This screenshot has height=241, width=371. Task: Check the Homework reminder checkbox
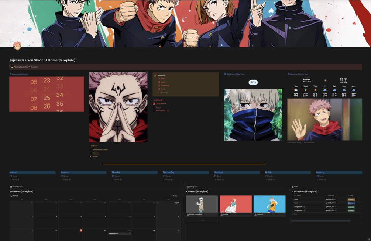(159, 86)
